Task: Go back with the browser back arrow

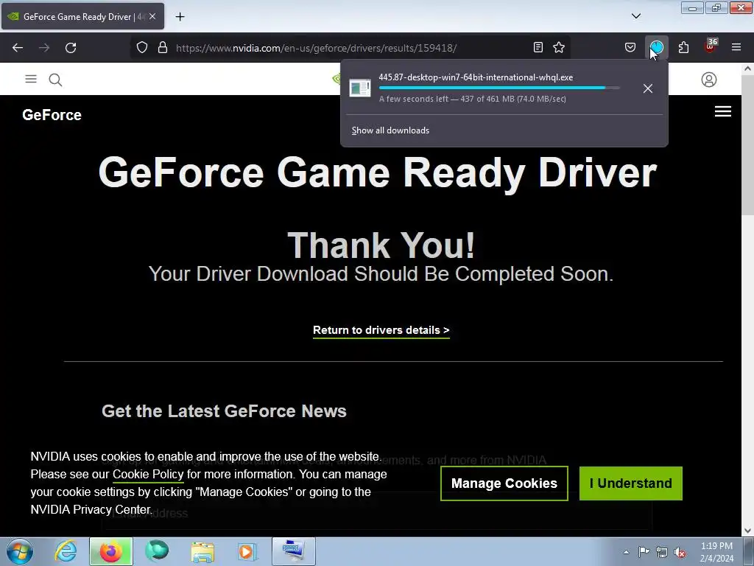Action: pos(18,48)
